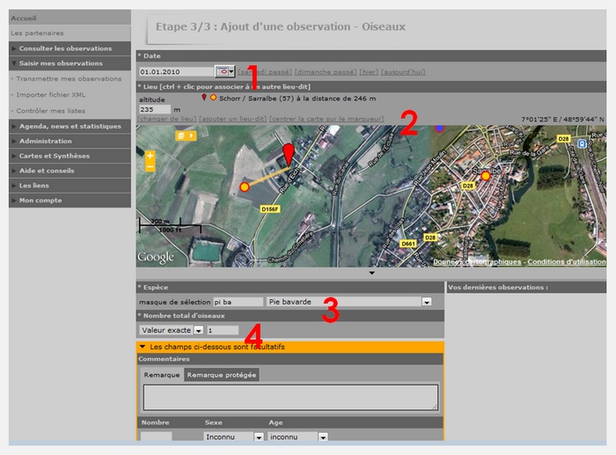Select the orange locality dot near Rue d'Eich
Image resolution: width=616 pixels, height=455 pixels.
[x=245, y=187]
